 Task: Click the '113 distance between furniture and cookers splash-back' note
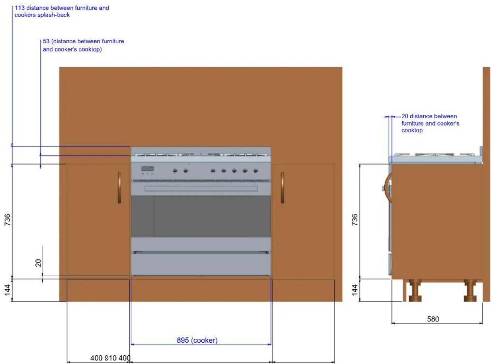62,11
